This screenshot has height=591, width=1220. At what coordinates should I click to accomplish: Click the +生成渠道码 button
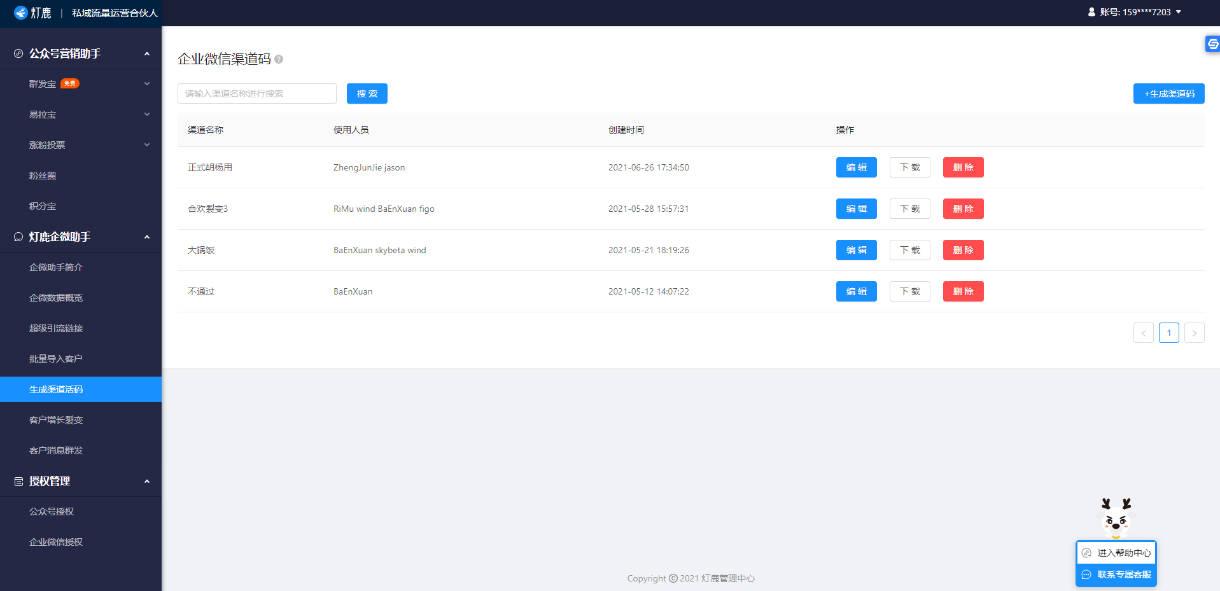(1169, 94)
